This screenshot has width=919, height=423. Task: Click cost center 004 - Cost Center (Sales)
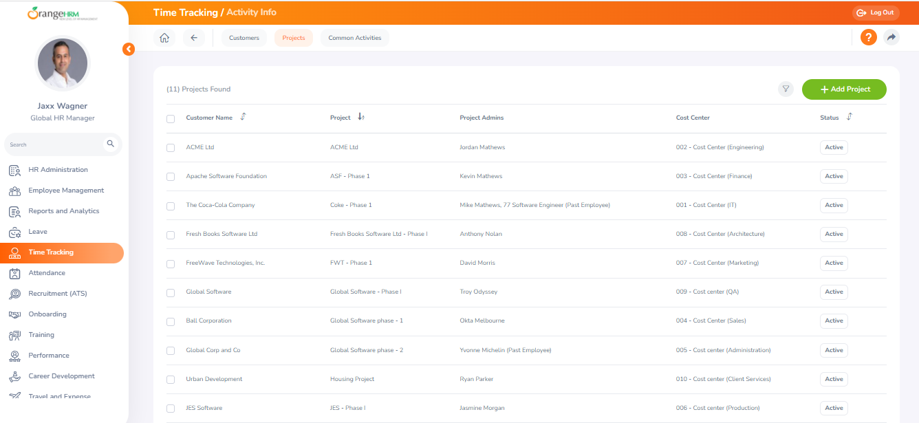(x=711, y=321)
